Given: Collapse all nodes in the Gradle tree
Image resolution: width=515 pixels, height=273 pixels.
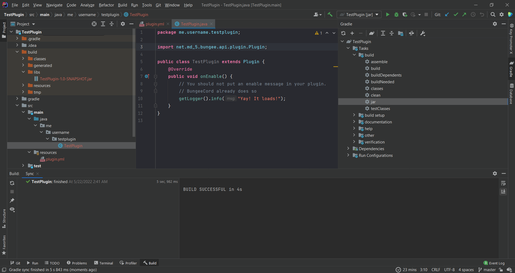Looking at the screenshot, I should 391,33.
